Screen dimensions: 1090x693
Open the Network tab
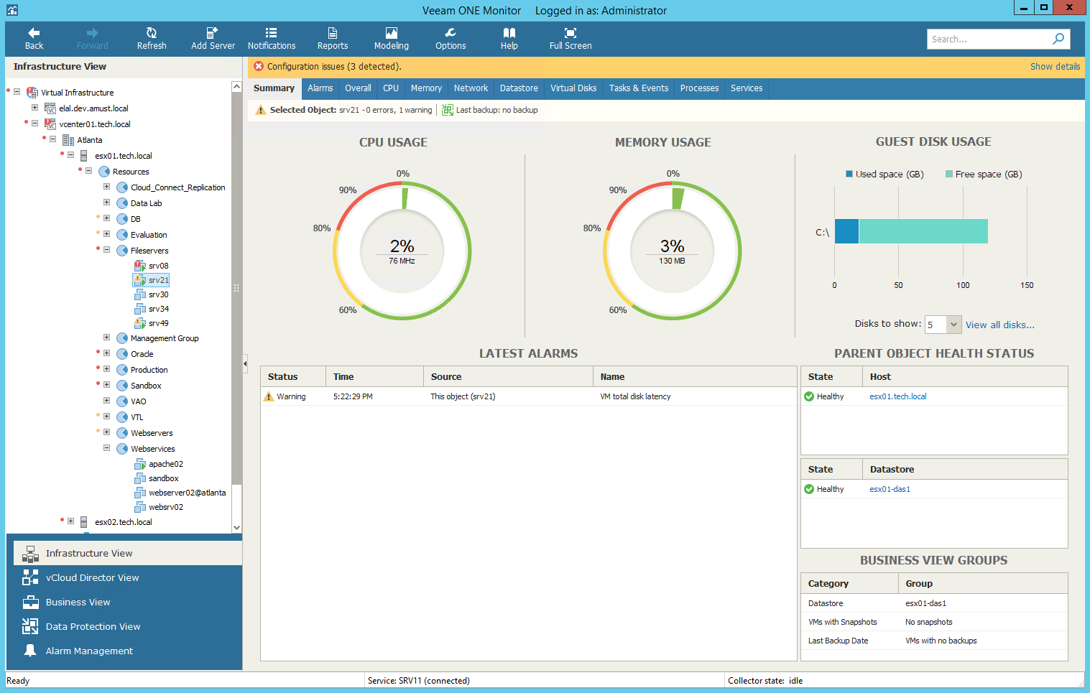click(471, 88)
